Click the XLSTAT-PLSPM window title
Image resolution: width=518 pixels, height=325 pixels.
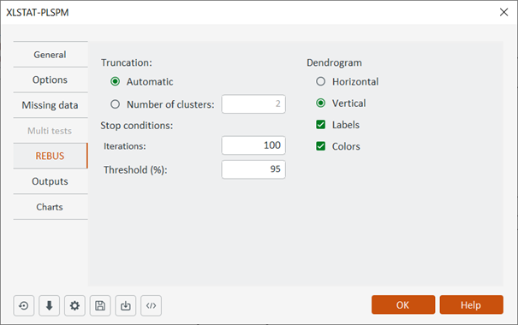tap(38, 13)
